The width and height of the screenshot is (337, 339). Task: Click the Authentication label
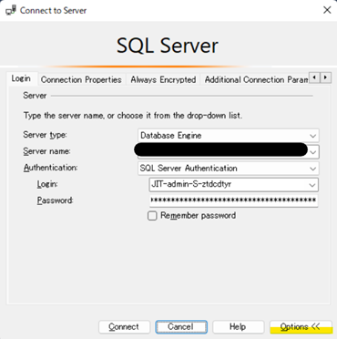click(x=51, y=168)
